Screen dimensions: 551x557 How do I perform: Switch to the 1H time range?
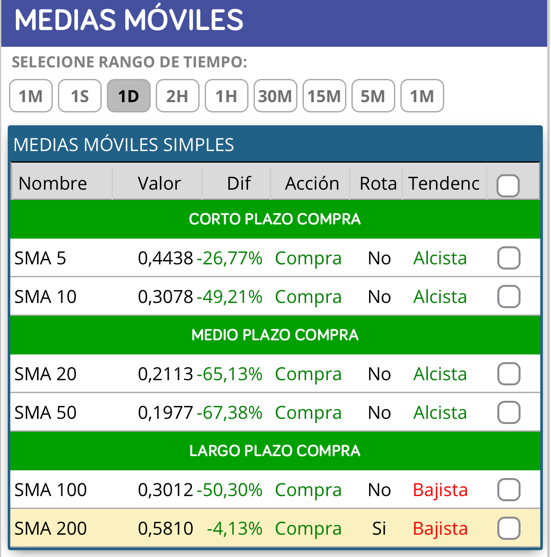pos(227,96)
